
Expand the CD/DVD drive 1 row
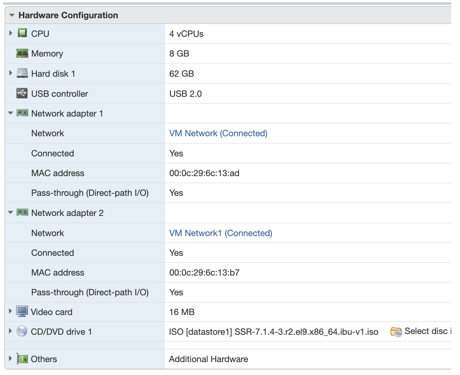point(11,331)
